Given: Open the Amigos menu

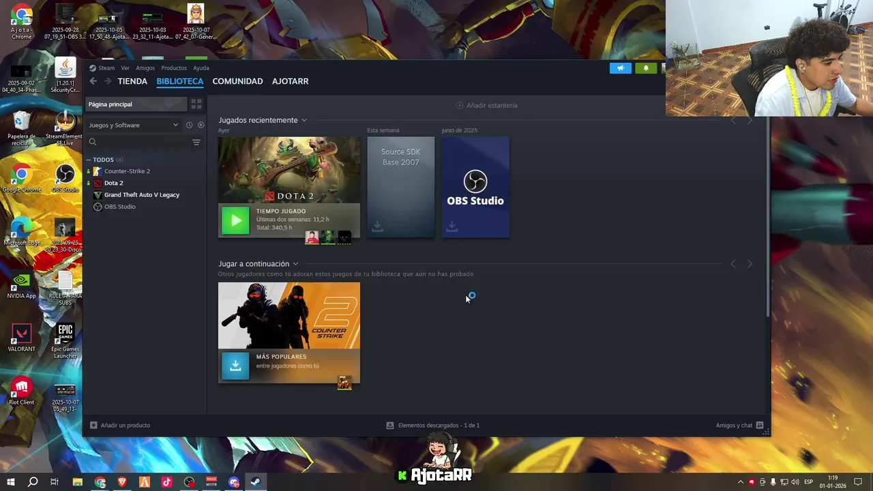Looking at the screenshot, I should click(x=145, y=68).
